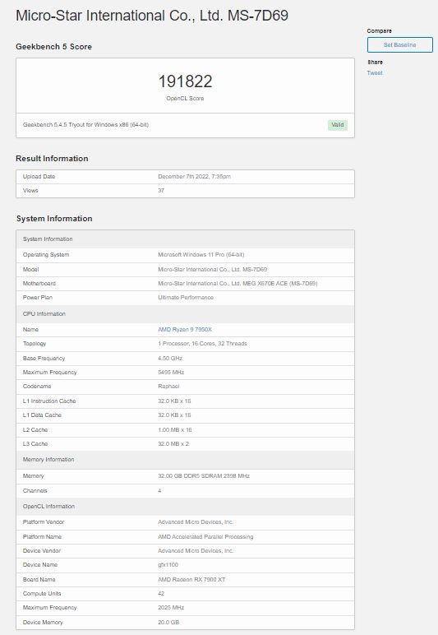The width and height of the screenshot is (438, 635).
Task: Click the CPU Information section header
Action: coord(185,314)
